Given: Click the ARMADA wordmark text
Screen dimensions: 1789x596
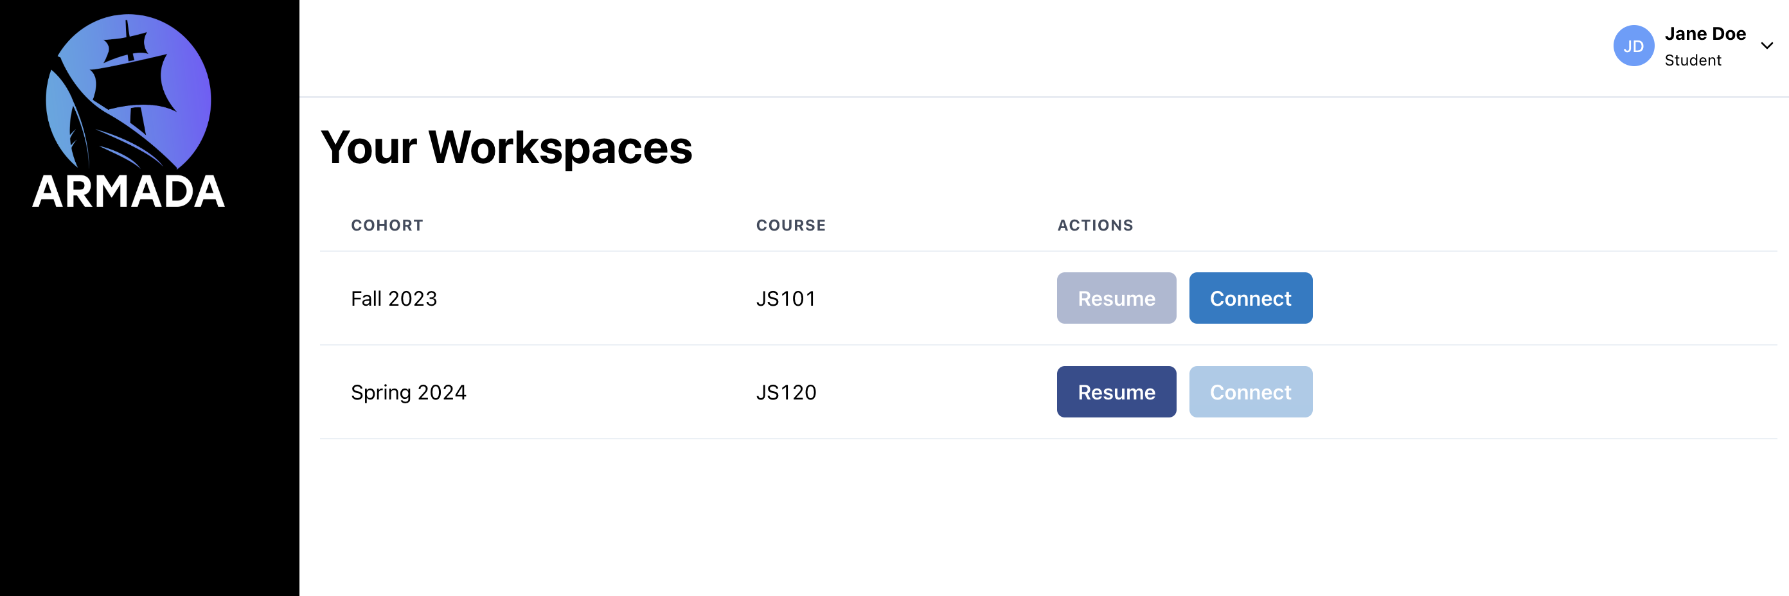Looking at the screenshot, I should (x=129, y=191).
